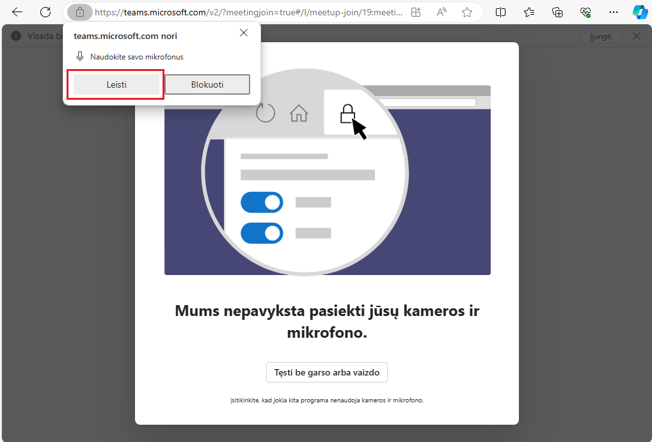Open Browser essentials heart icon

click(585, 12)
